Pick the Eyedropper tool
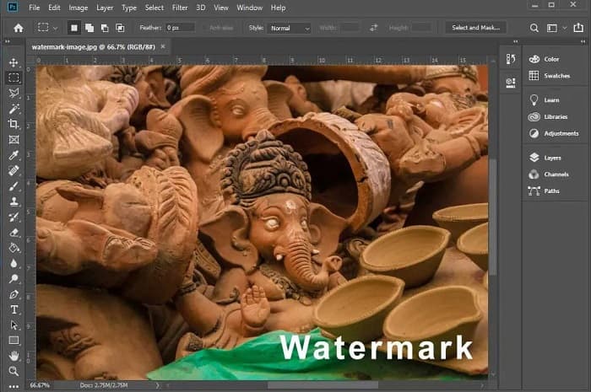Viewport: 591px width, 392px height. [x=14, y=155]
